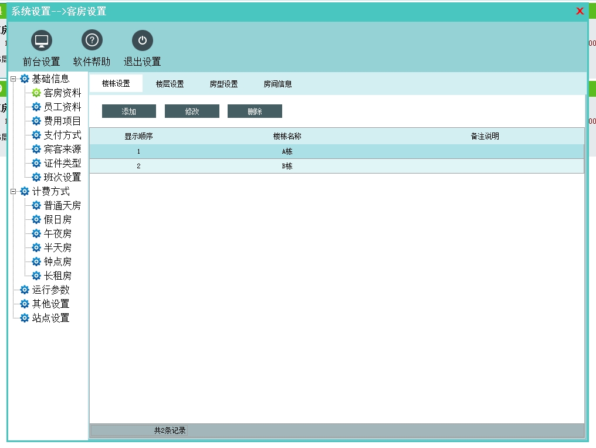Open 软件帮助 question mark icon
This screenshot has height=448, width=596.
point(92,40)
